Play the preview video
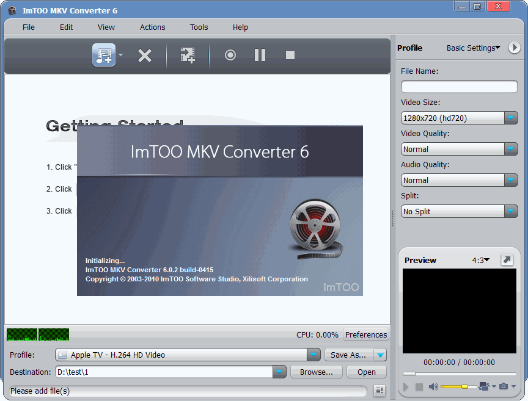 coord(406,387)
